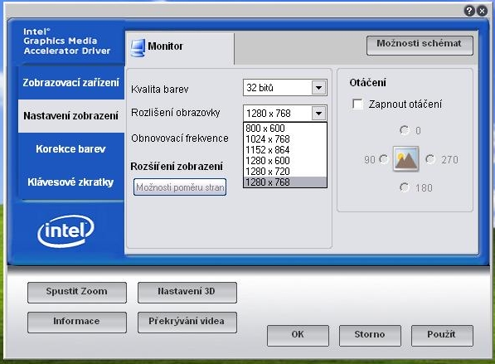Click the Možnosti schémat button
Screen dimensions: 495x364
(420, 45)
